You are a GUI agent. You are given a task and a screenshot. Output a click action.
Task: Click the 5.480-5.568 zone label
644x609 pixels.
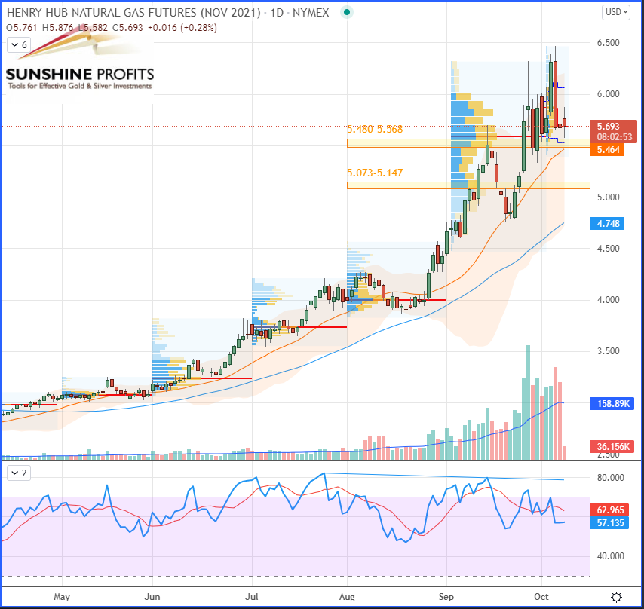(375, 130)
